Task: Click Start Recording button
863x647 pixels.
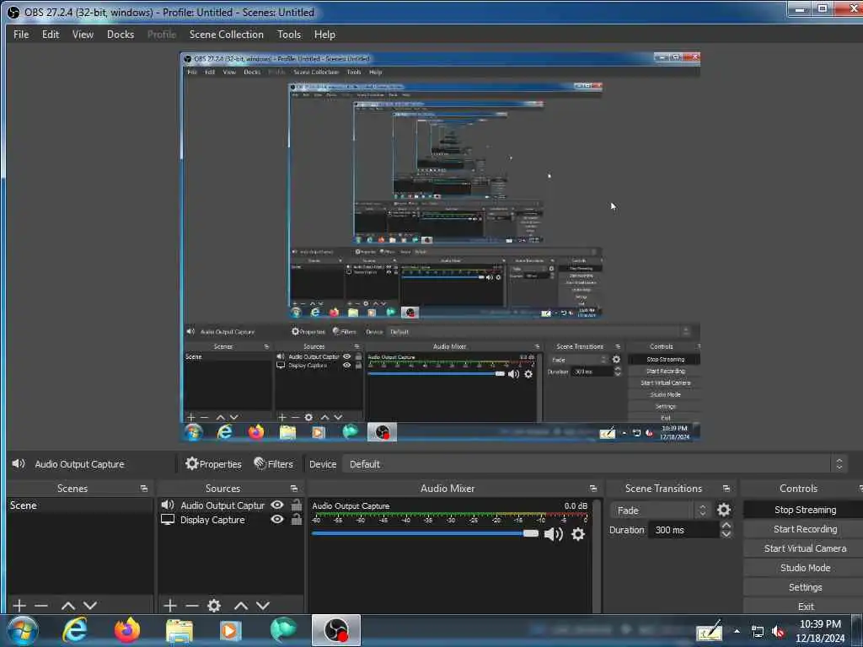Action: (x=805, y=529)
